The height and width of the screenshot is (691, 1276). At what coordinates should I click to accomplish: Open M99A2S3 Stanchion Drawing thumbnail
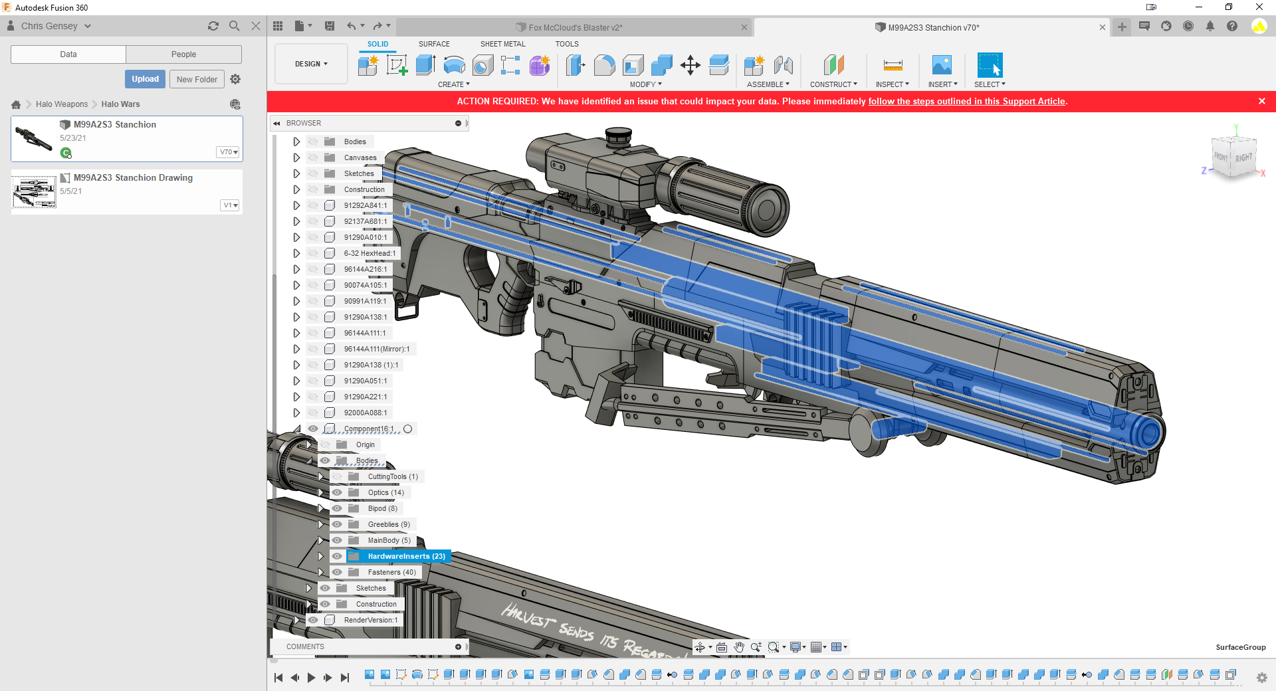pyautogui.click(x=34, y=193)
